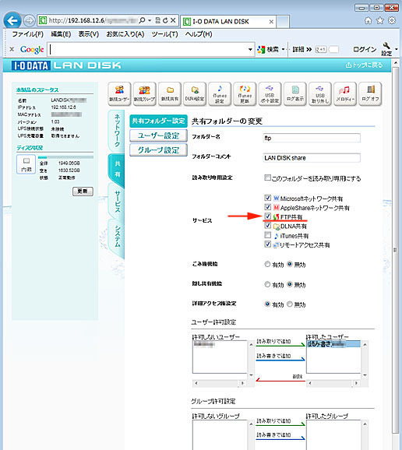Image resolution: width=402 pixels, height=450 pixels.
Task: Open the browser tools gear icon
Action: pyautogui.click(x=392, y=20)
